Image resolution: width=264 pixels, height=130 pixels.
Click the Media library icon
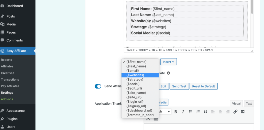pos(2,24)
